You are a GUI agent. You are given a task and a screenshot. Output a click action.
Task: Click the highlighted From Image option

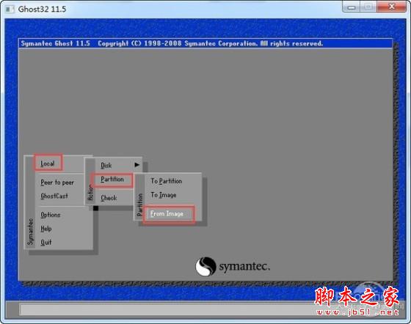[167, 214]
